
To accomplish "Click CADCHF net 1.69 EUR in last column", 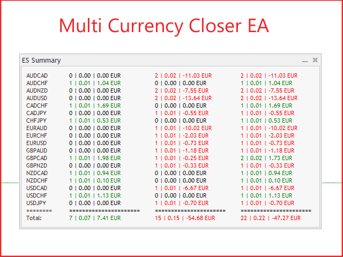I will 280,105.
